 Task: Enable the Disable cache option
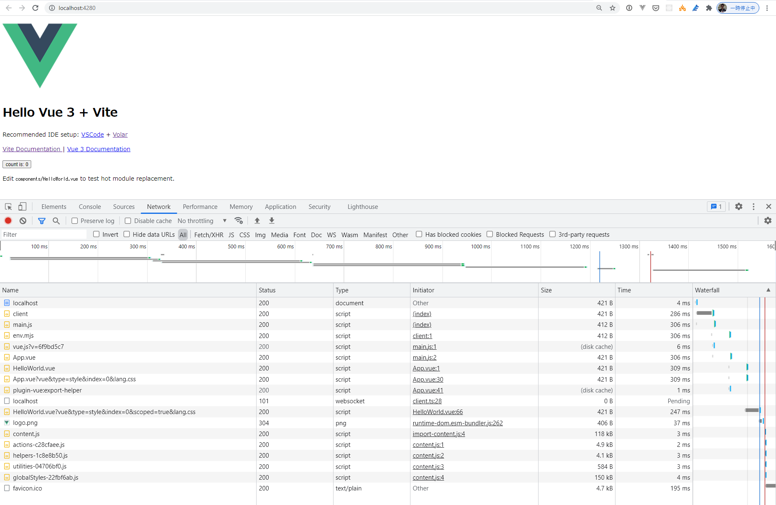coord(128,221)
